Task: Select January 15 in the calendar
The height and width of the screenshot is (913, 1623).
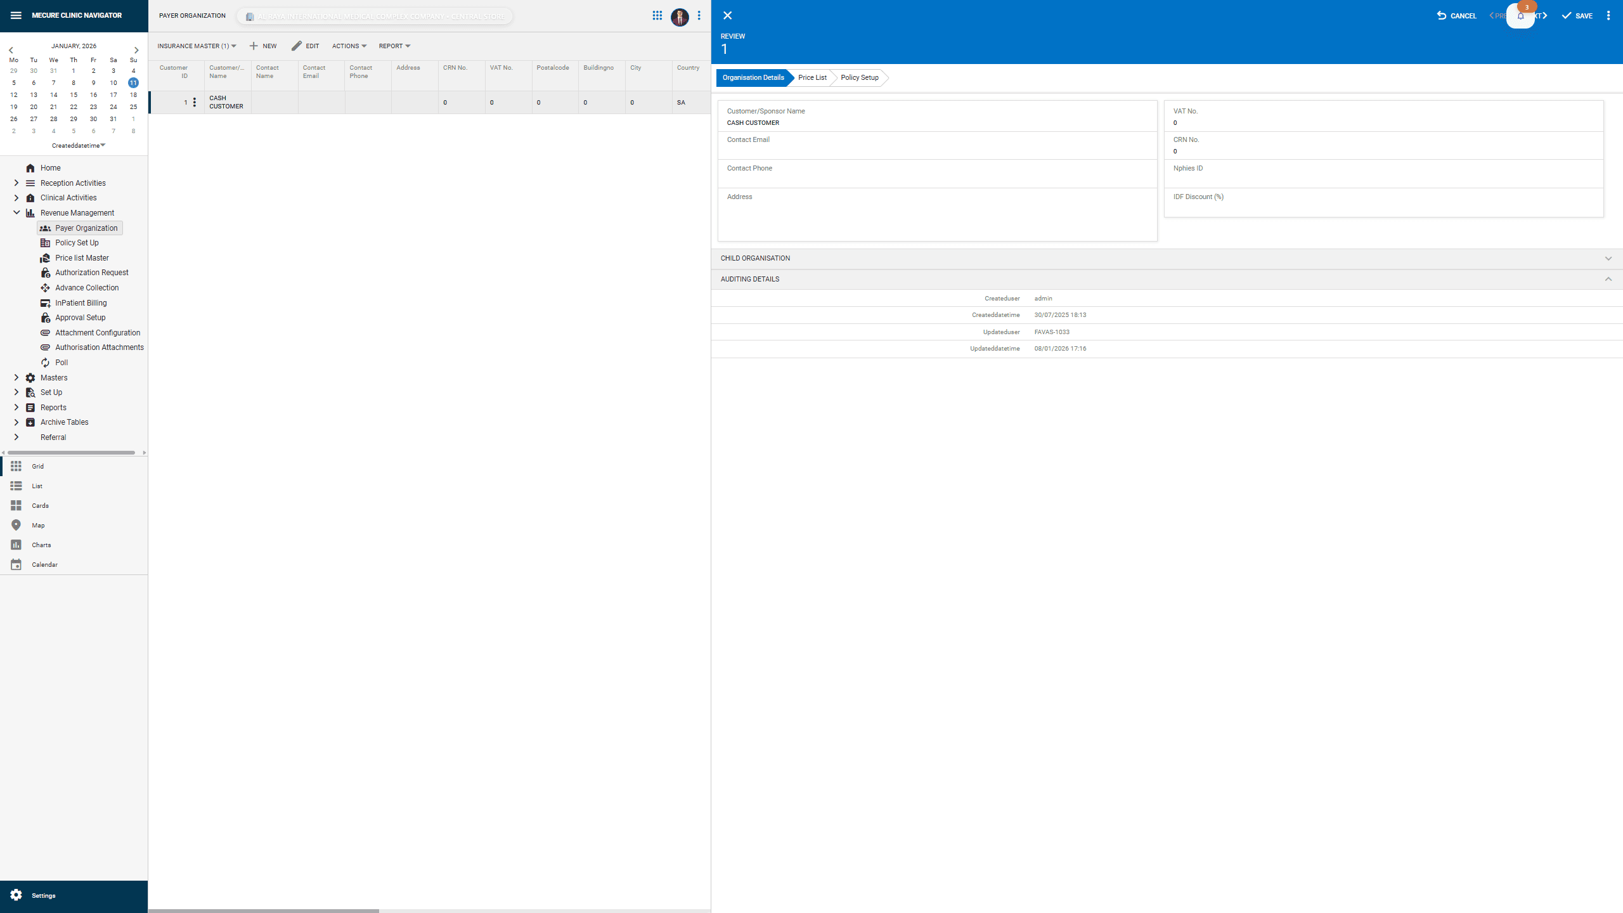Action: 74,94
